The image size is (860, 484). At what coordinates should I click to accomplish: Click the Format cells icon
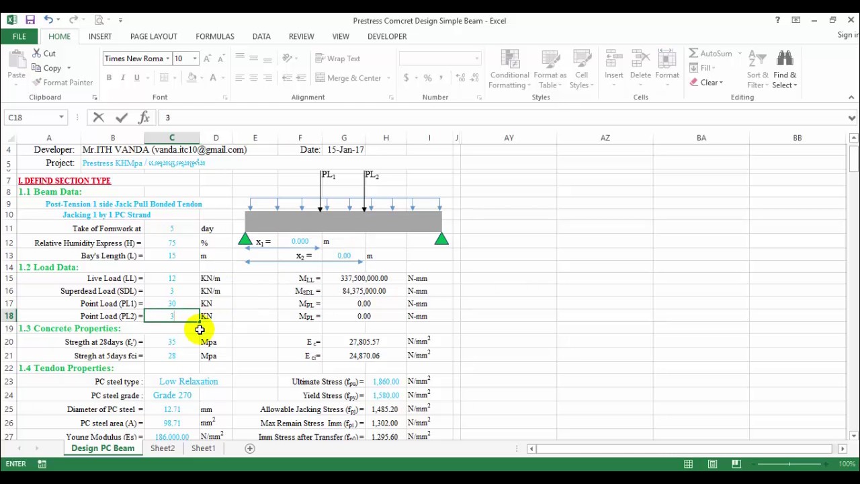pos(667,59)
